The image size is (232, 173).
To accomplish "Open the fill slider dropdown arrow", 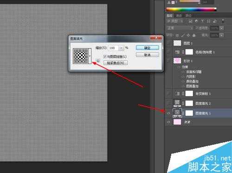I will tap(222, 35).
